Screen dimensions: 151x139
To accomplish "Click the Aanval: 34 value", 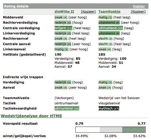I will 107,67.
